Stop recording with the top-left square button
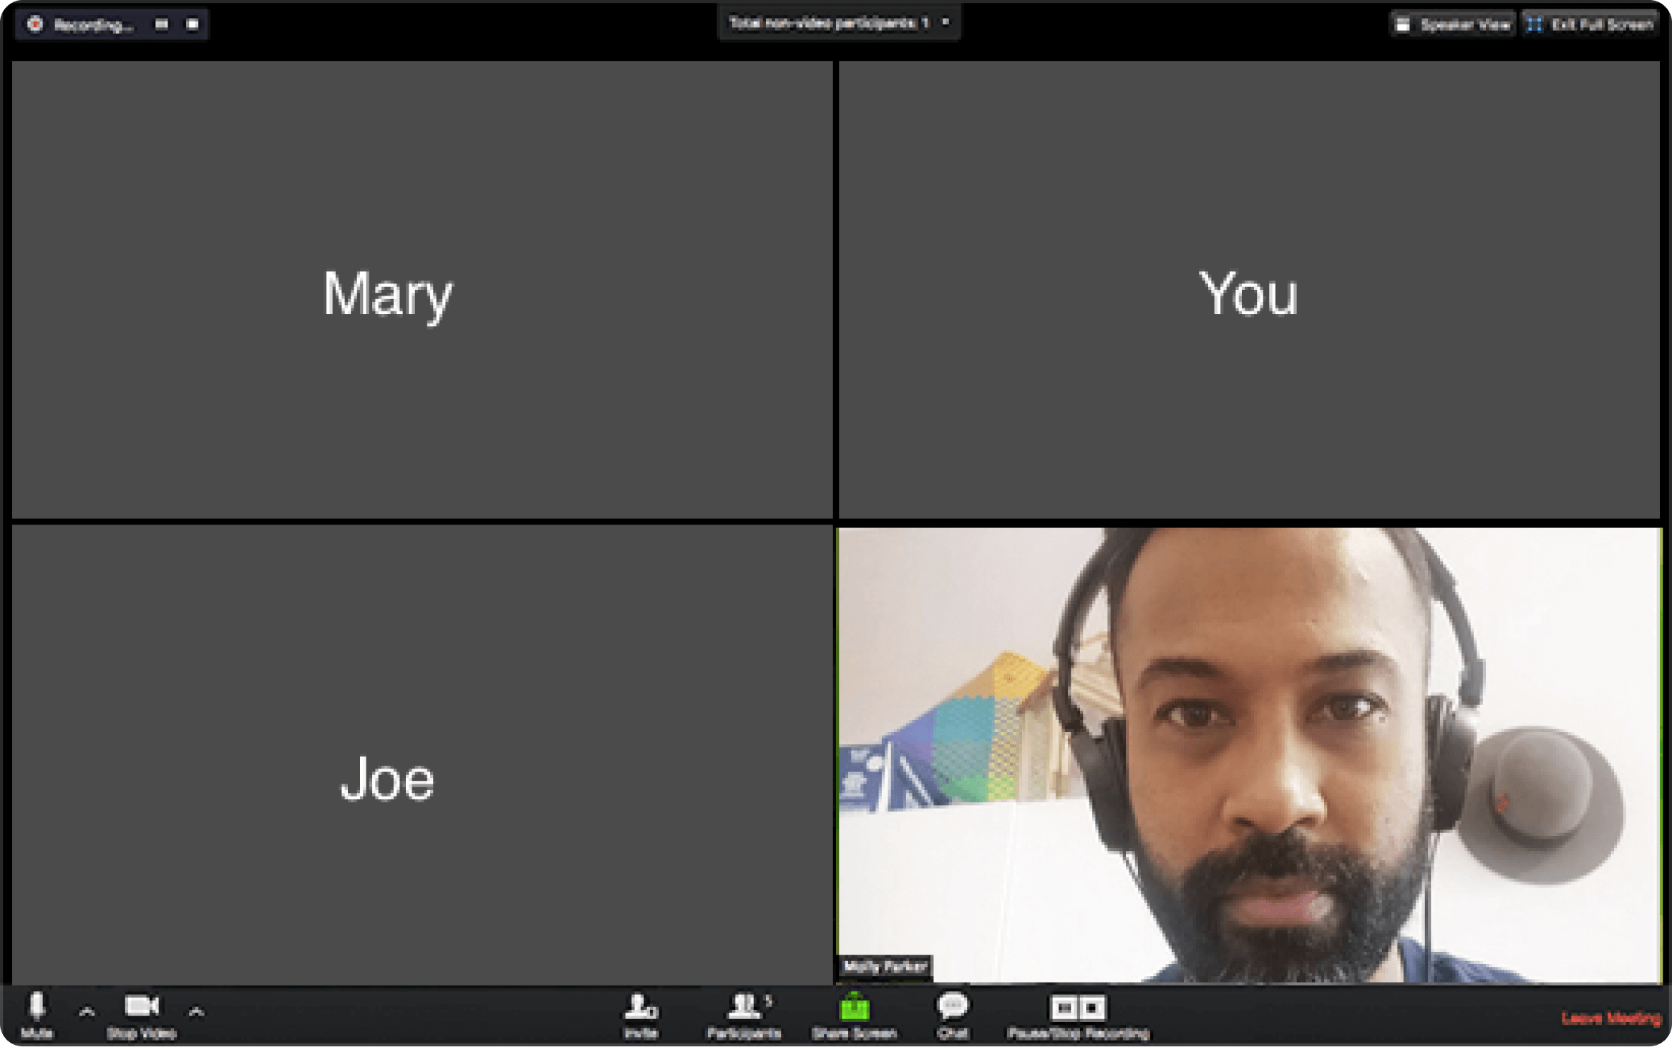 193,24
